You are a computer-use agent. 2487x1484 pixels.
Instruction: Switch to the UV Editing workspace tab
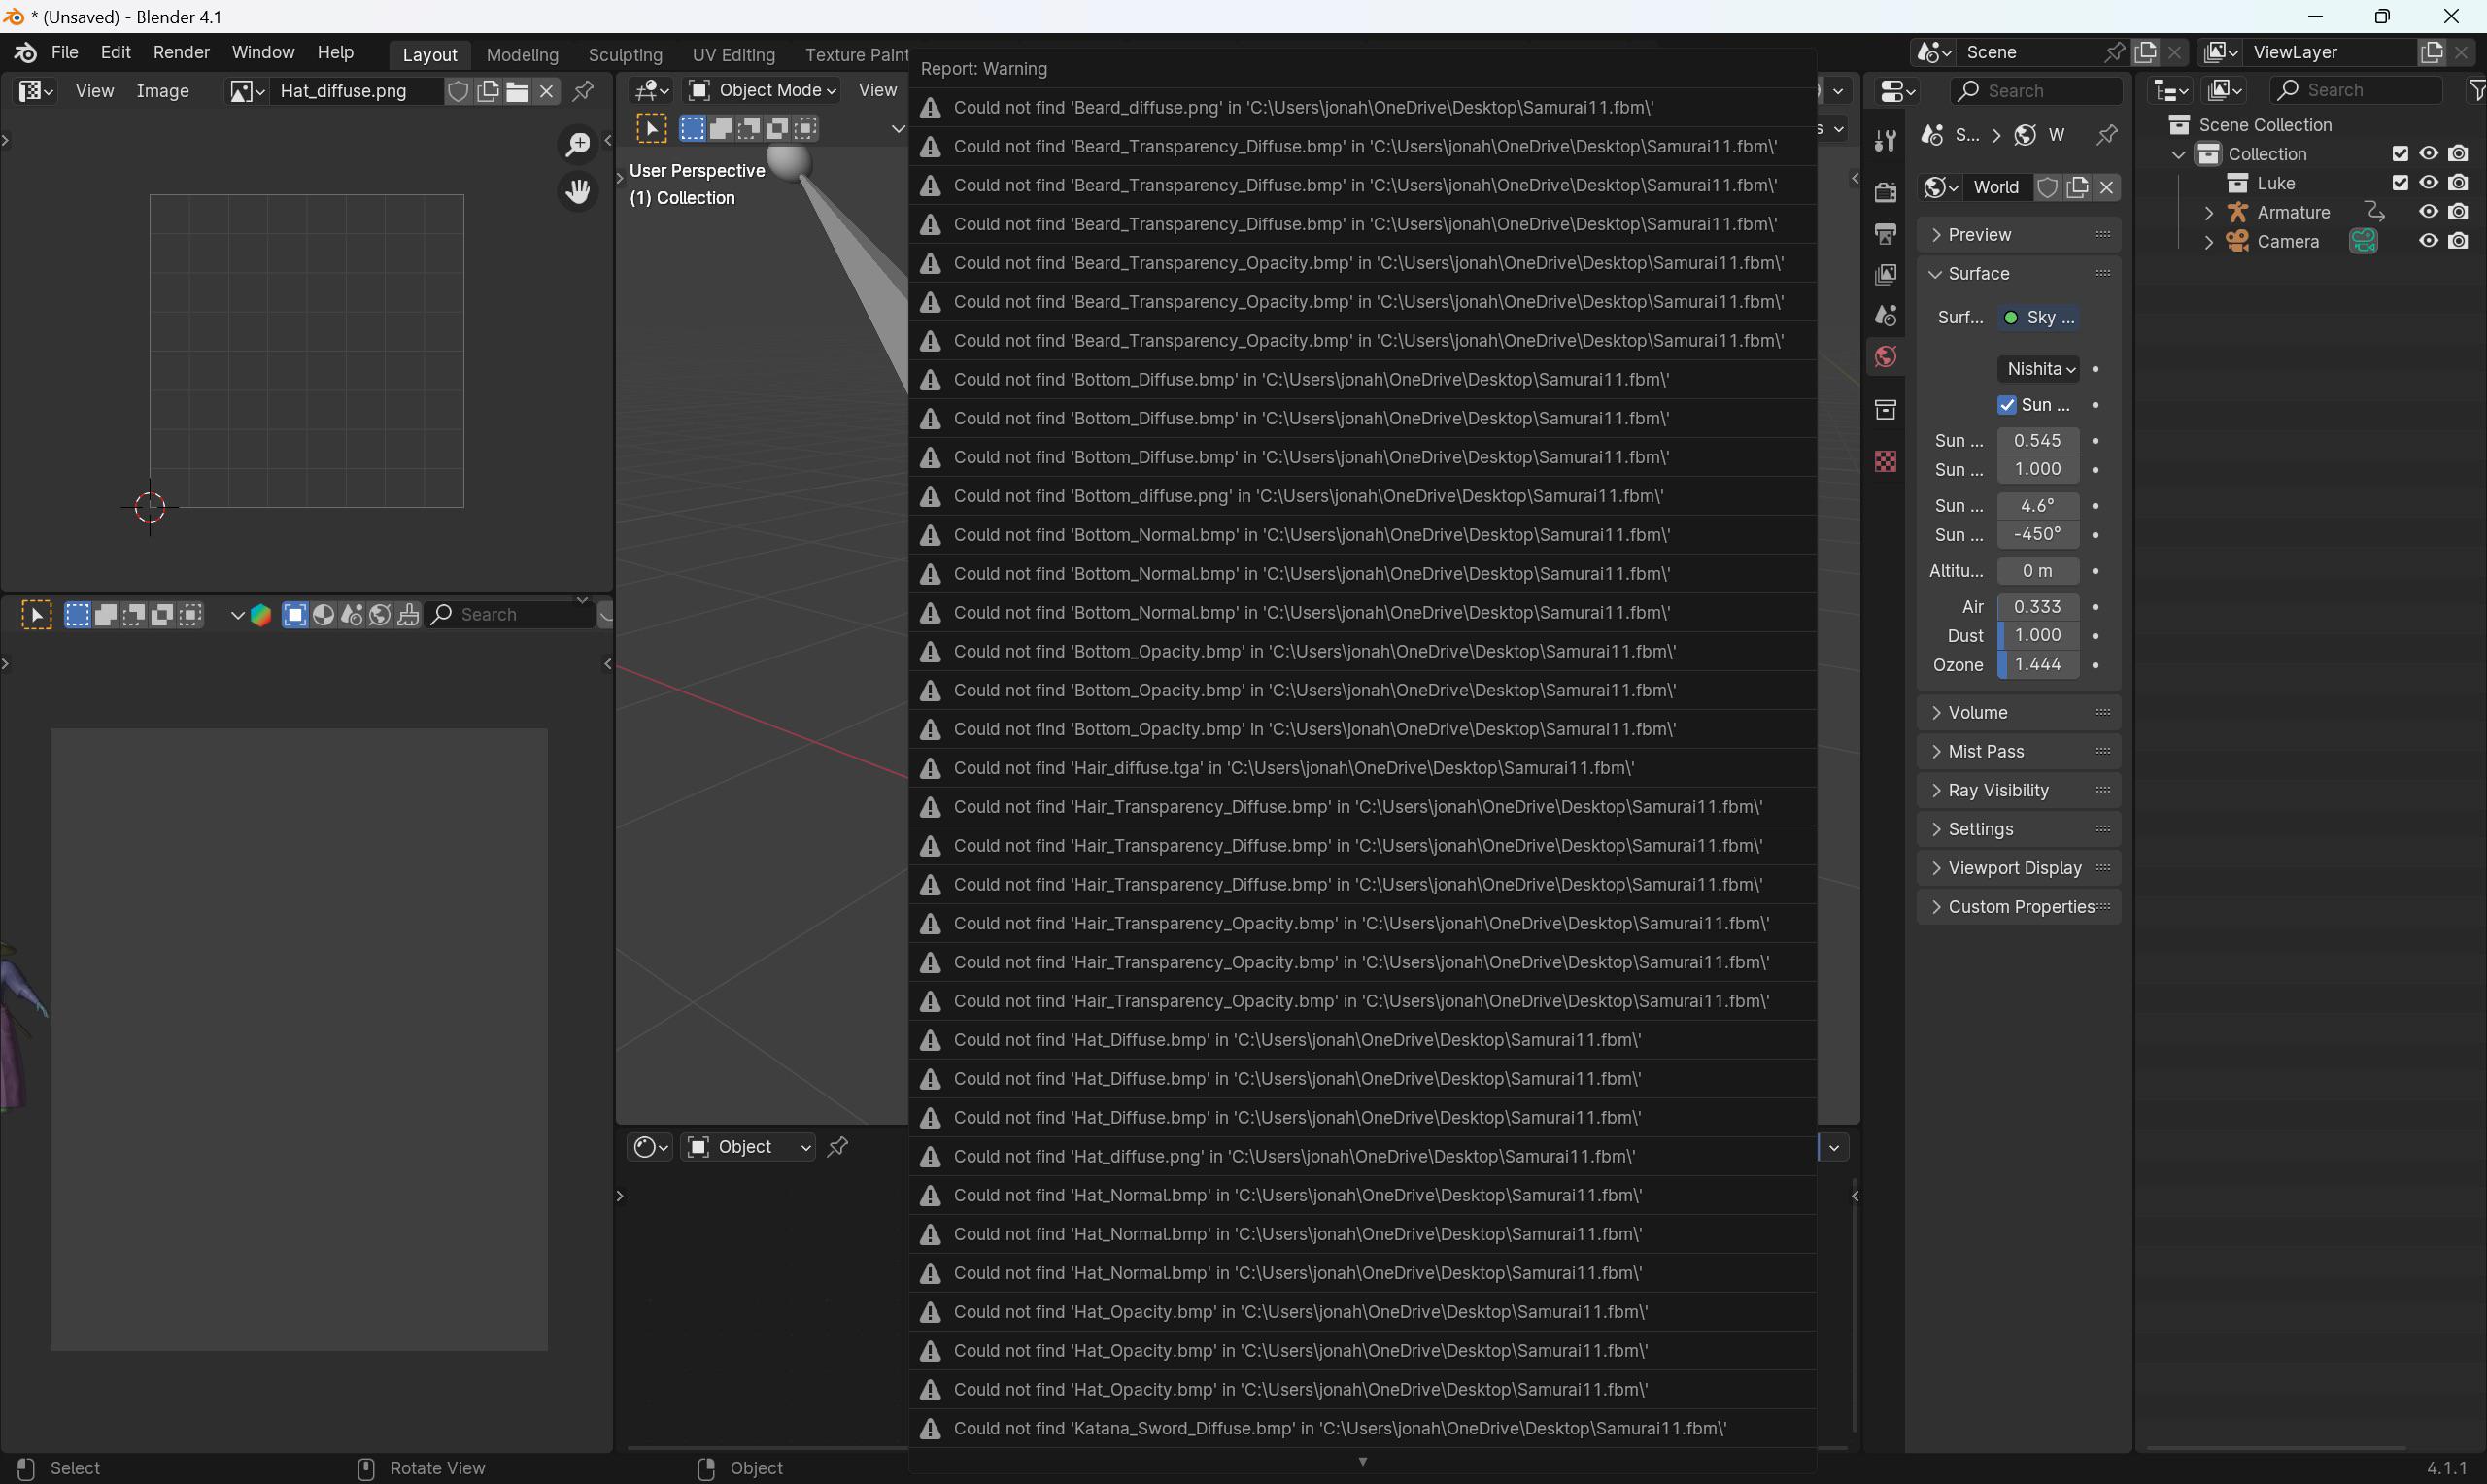(x=733, y=55)
